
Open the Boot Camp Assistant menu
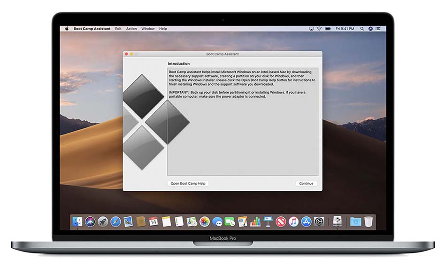(x=92, y=29)
